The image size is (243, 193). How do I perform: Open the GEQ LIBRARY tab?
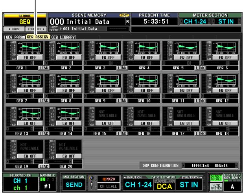pos(63,37)
